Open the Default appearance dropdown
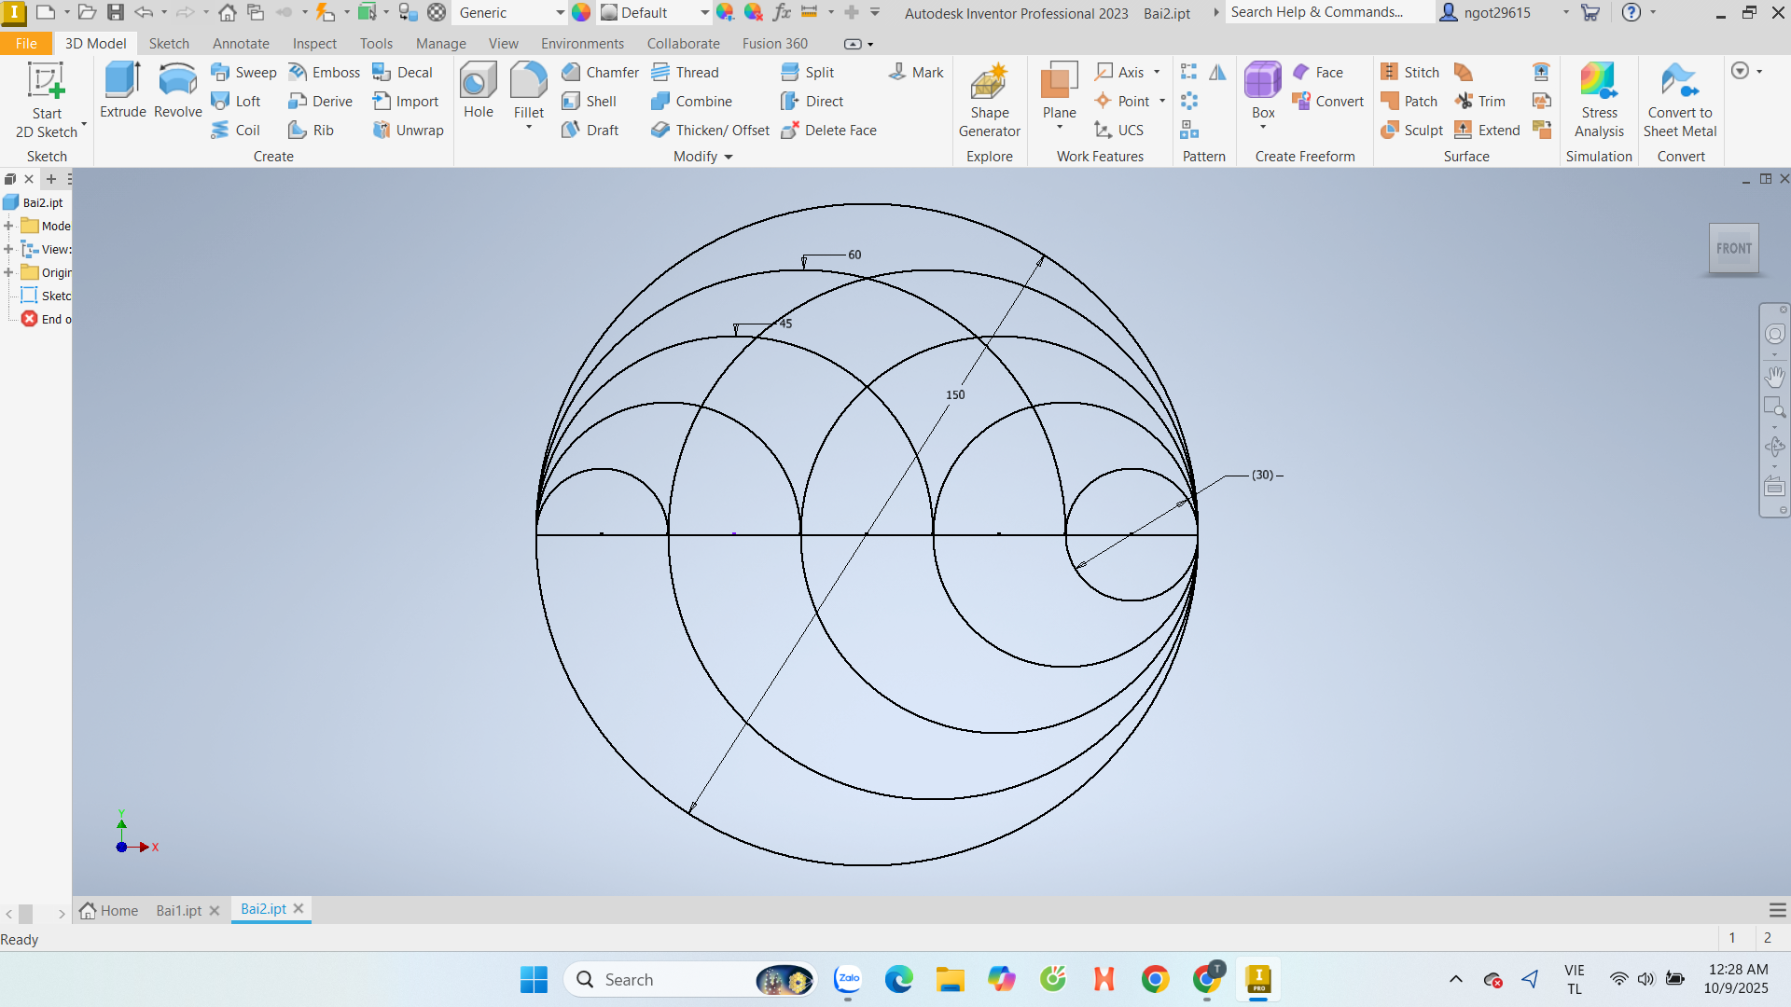 pyautogui.click(x=704, y=13)
